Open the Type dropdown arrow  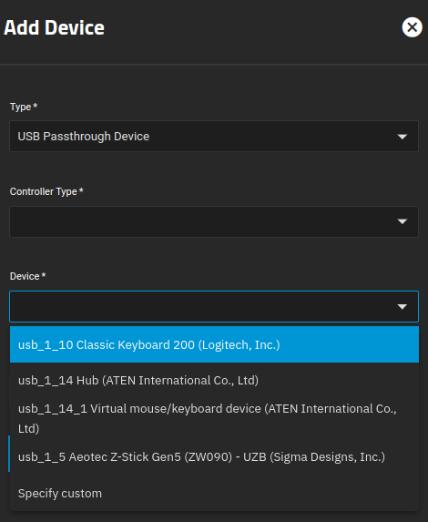point(403,137)
